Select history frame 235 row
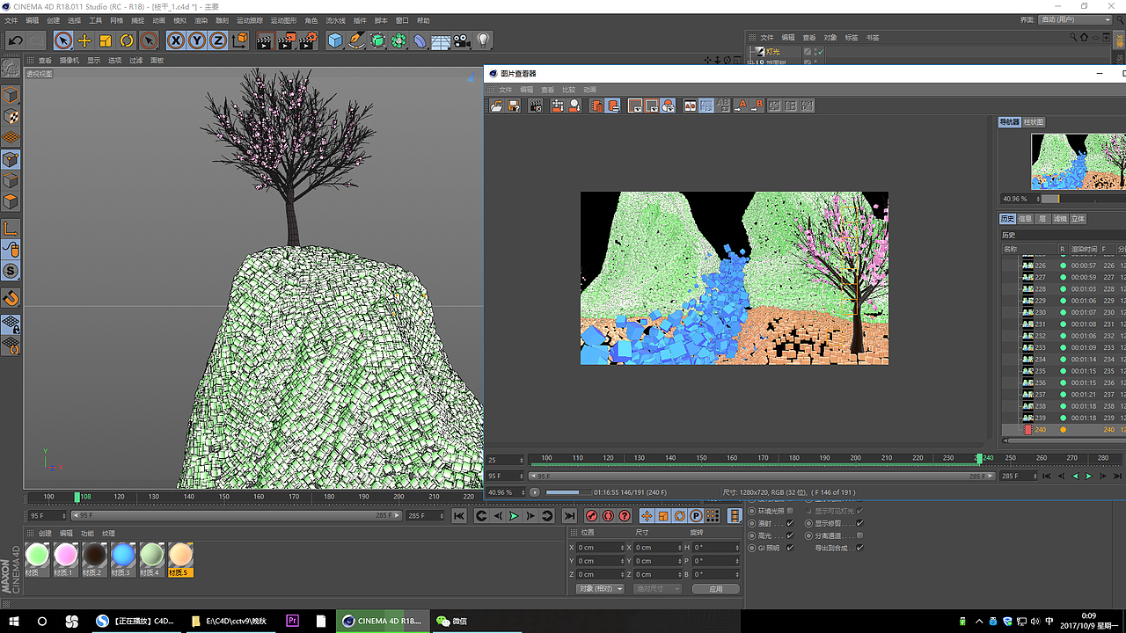The image size is (1126, 633). tap(1064, 371)
